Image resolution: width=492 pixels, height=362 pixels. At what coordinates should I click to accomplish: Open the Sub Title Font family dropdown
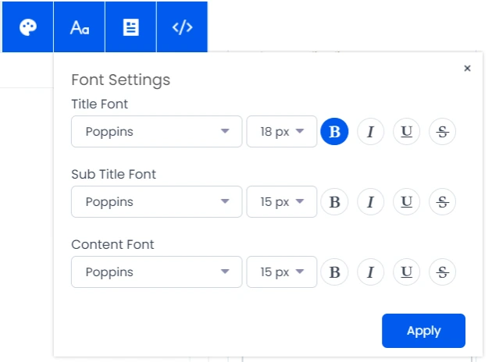(156, 201)
